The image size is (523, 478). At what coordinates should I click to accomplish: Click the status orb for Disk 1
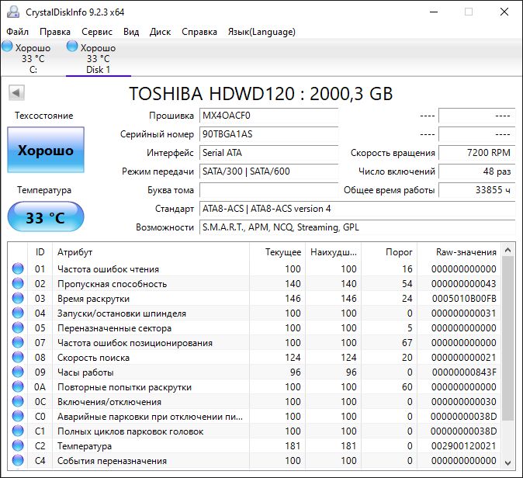point(72,47)
